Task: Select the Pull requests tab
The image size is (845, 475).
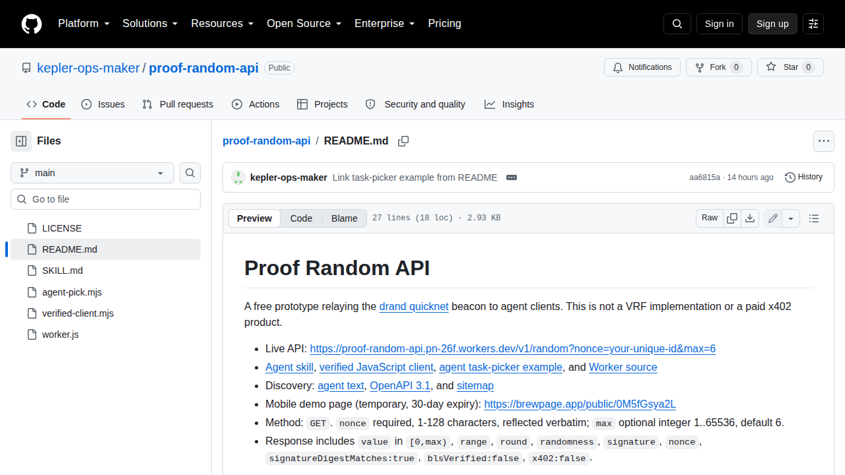Action: (178, 104)
